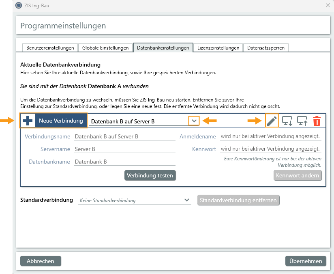Viewport: 334px width, 274px height.
Task: Click 'Aktuelle Datenbankverbindung' heading
Action: (x=60, y=65)
